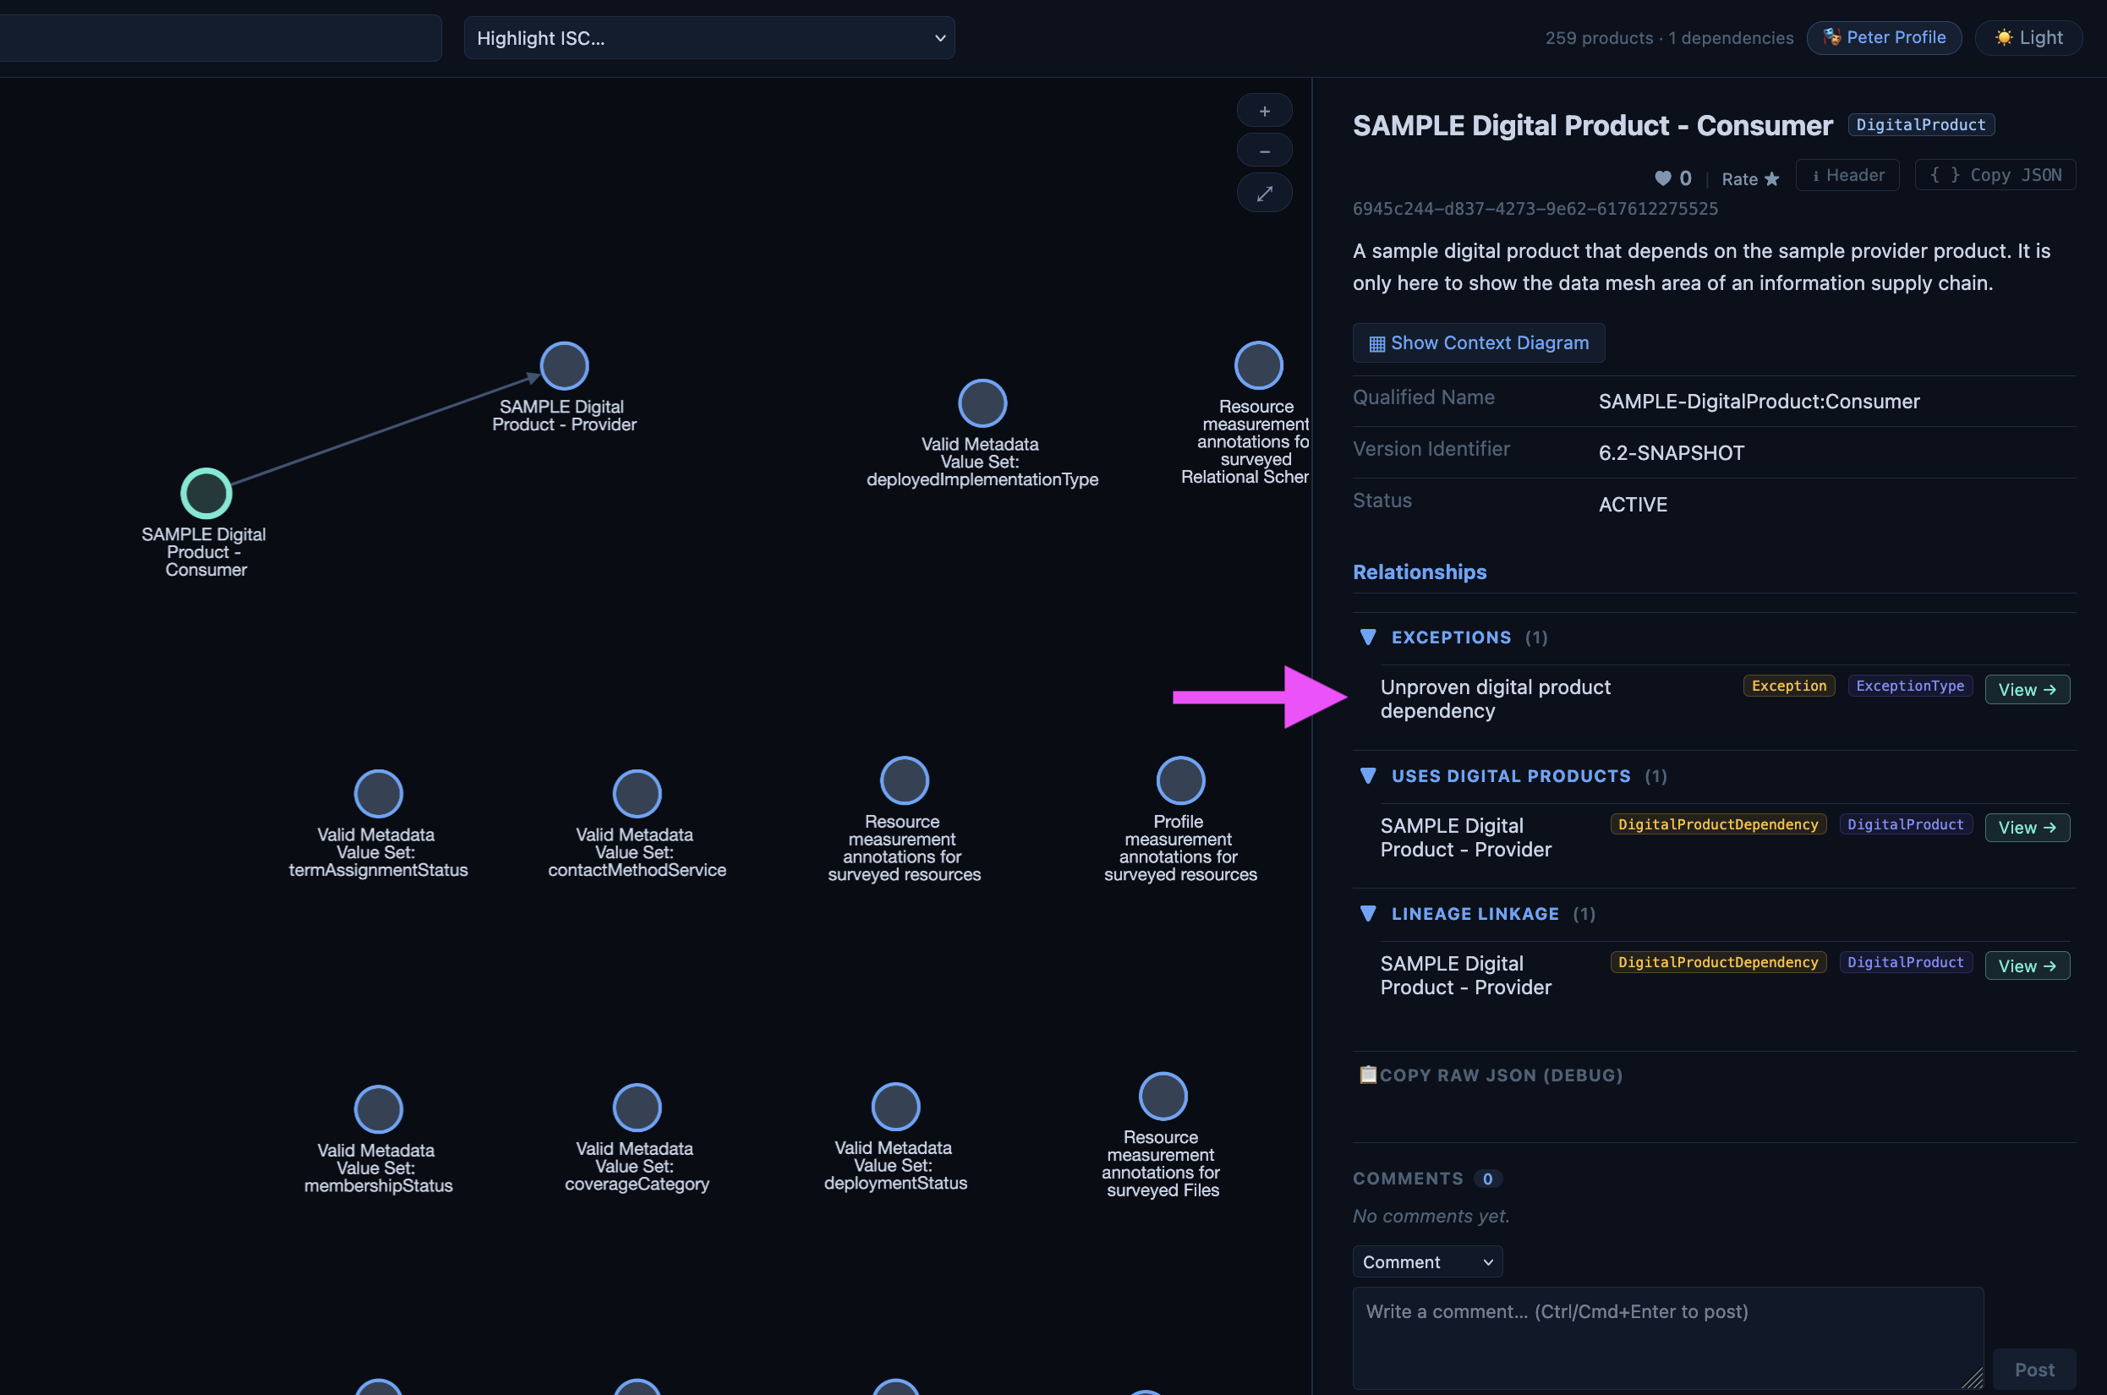2107x1395 pixels.
Task: Click the heart like icon
Action: (x=1662, y=178)
